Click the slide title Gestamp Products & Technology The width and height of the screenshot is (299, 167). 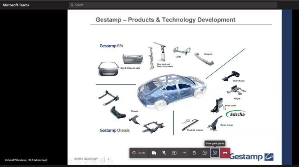(165, 20)
